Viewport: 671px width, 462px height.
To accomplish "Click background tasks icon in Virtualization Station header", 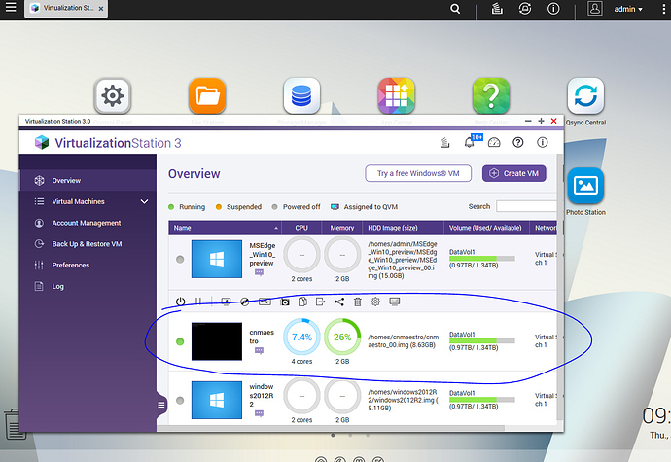I will (x=445, y=142).
